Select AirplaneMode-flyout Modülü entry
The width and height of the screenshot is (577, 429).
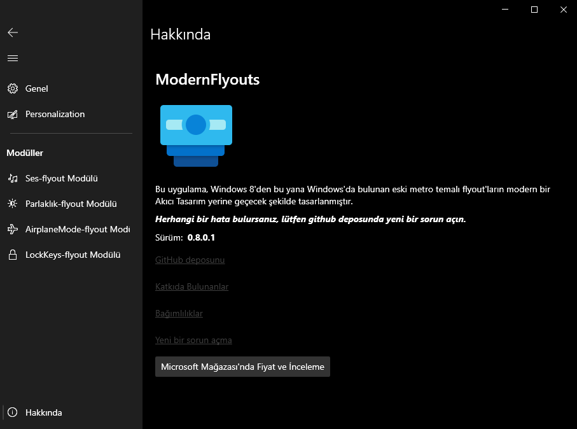coord(71,229)
